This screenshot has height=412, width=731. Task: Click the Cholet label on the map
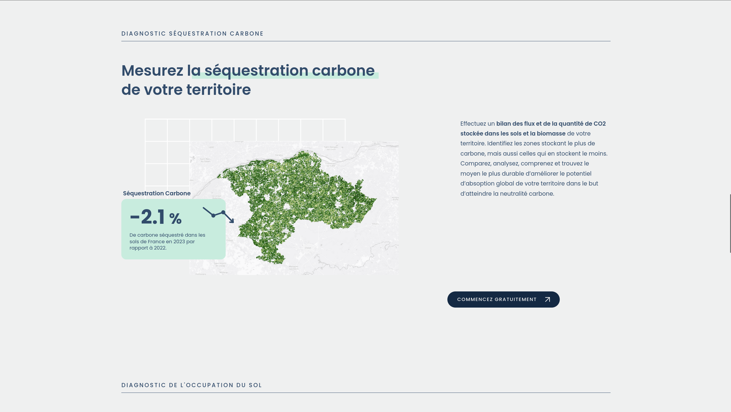coord(308,248)
